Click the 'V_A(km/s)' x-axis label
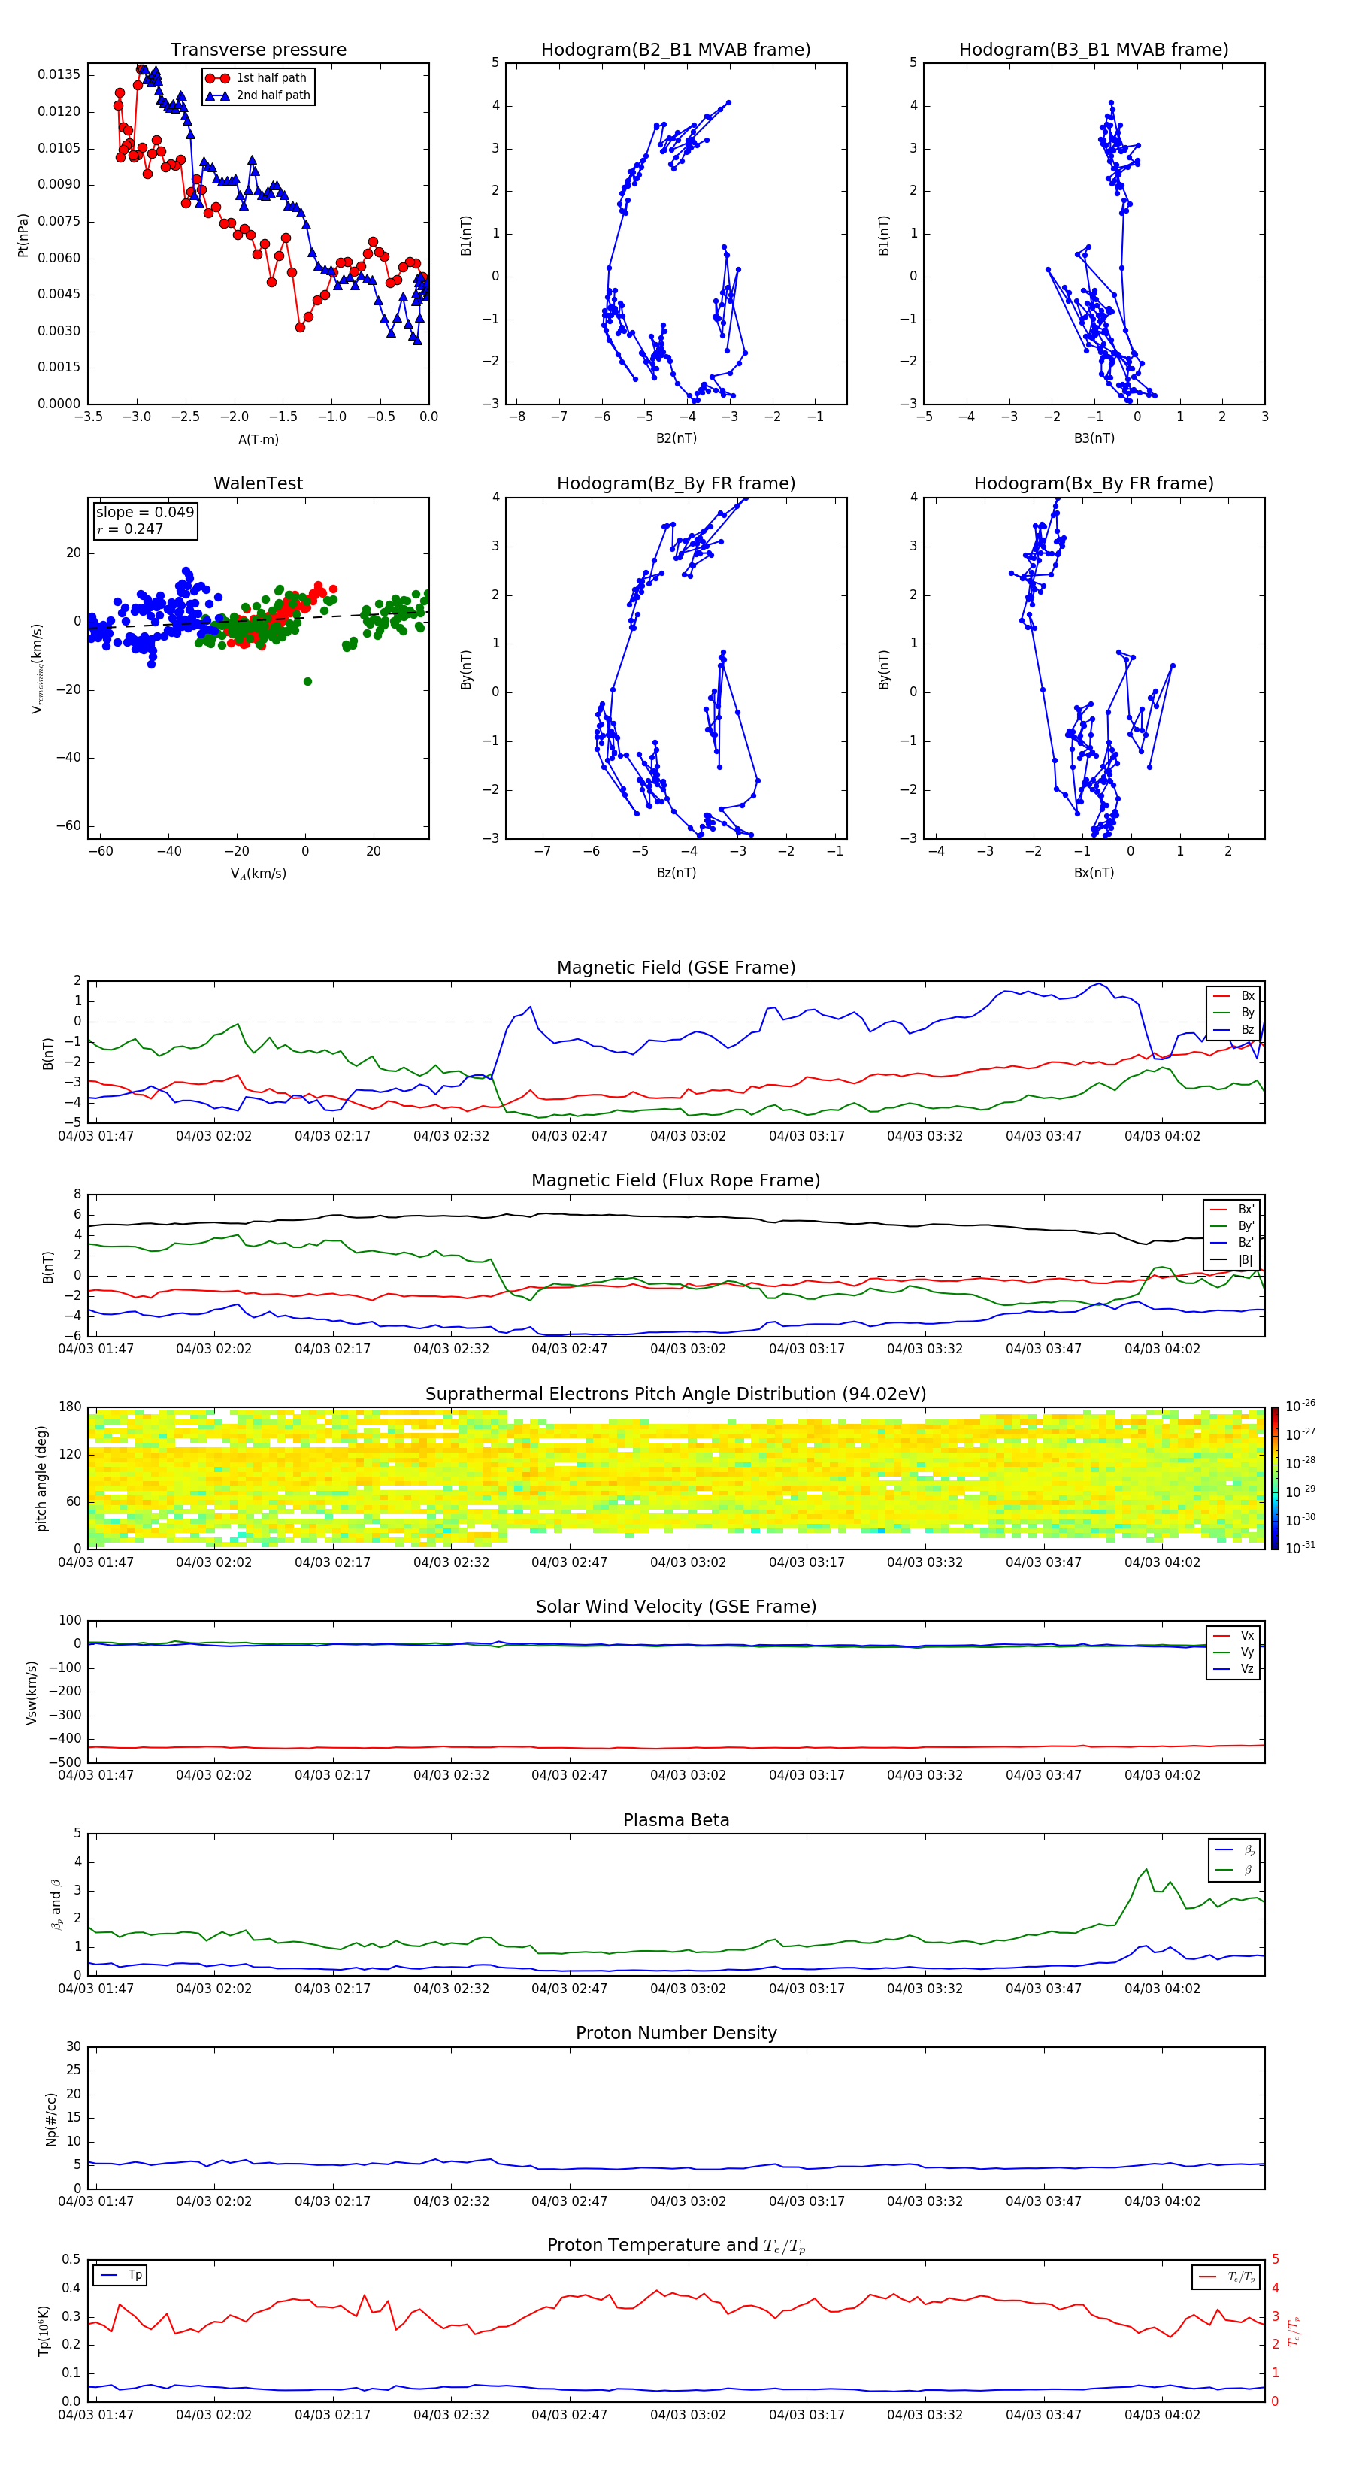Image resolution: width=1353 pixels, height=2481 pixels. click(x=258, y=874)
